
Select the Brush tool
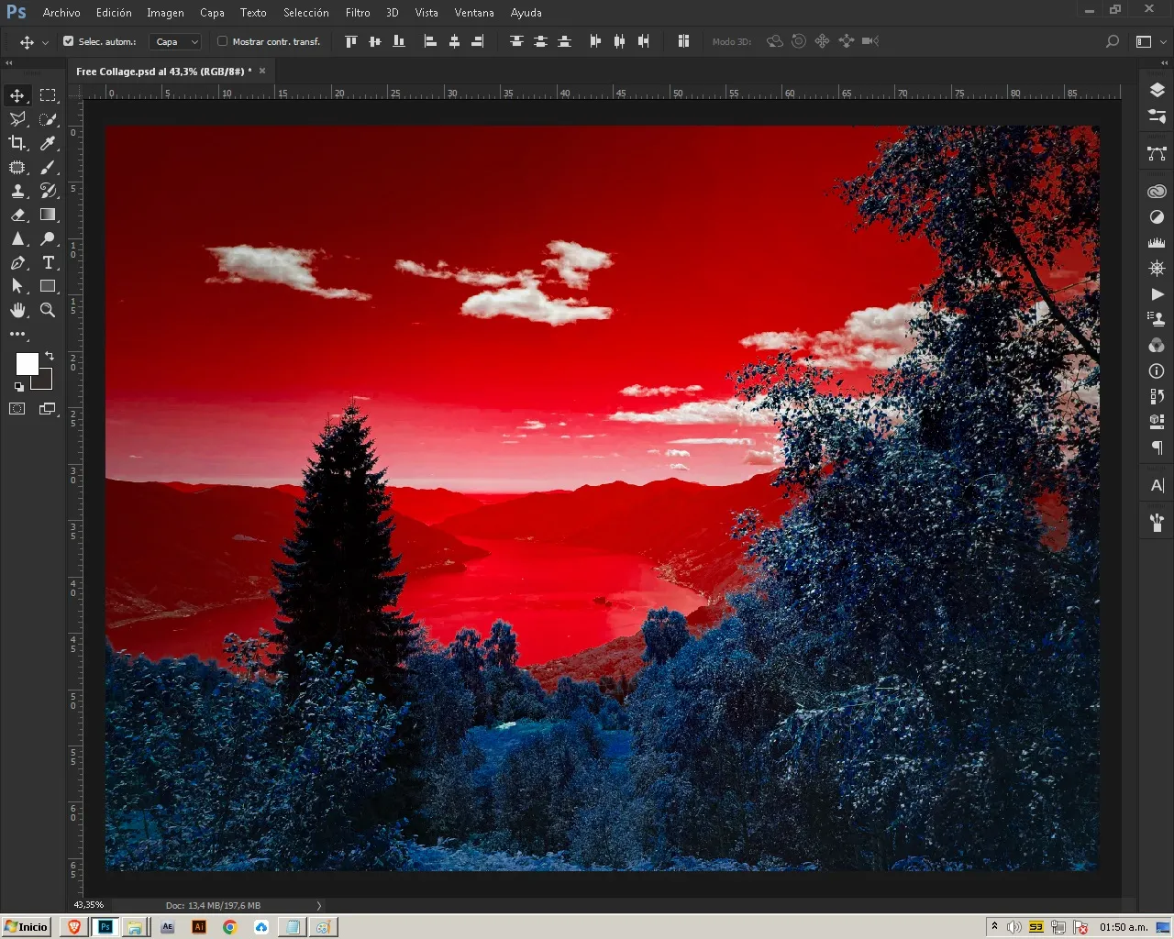click(x=48, y=167)
